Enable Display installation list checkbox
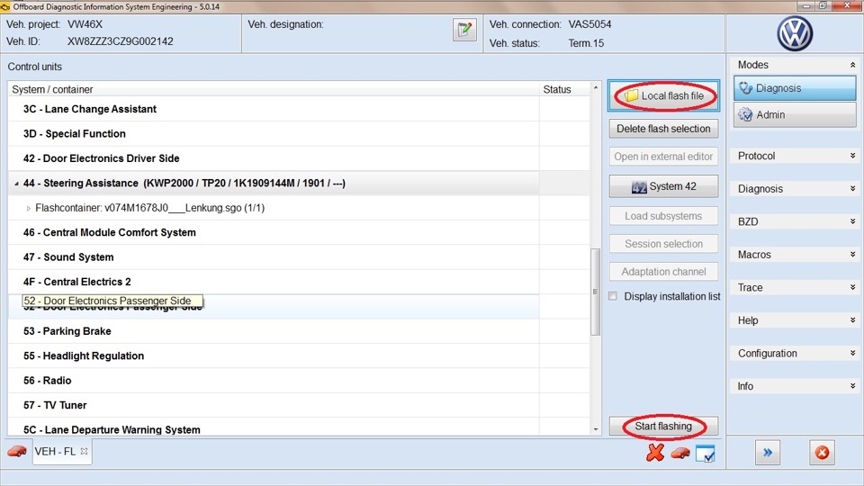This screenshot has width=864, height=486. (613, 296)
